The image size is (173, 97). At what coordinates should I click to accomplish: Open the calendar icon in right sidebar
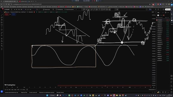pyautogui.click(x=171, y=79)
